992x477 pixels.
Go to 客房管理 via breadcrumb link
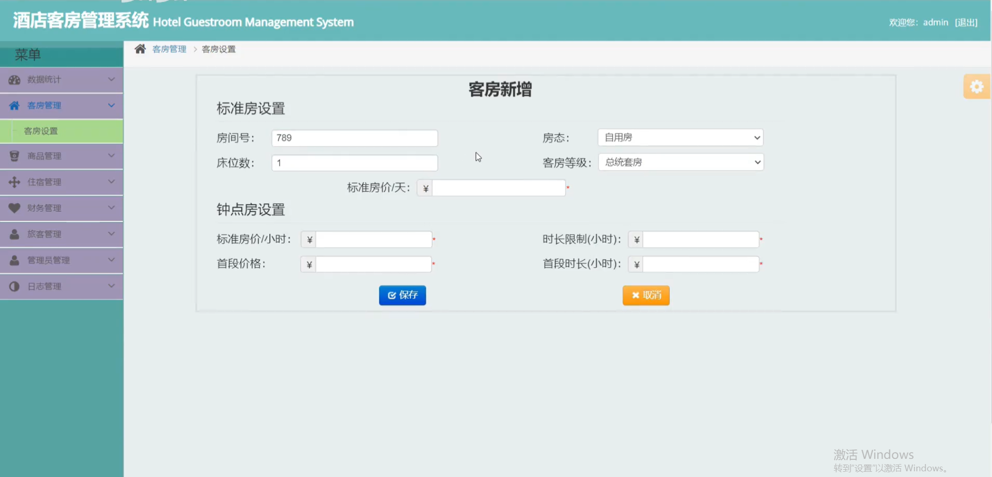pyautogui.click(x=169, y=49)
